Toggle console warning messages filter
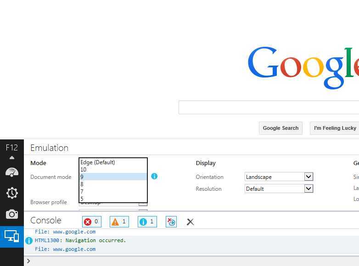This screenshot has height=266, width=359. 119,222
